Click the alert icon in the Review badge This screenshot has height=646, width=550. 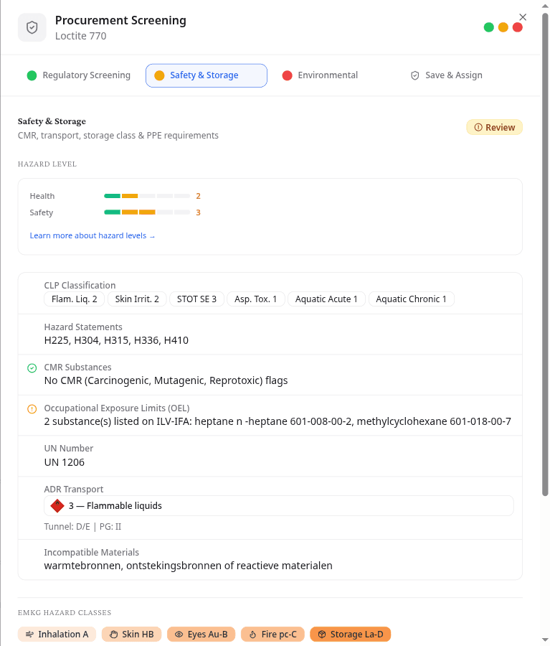tap(478, 127)
